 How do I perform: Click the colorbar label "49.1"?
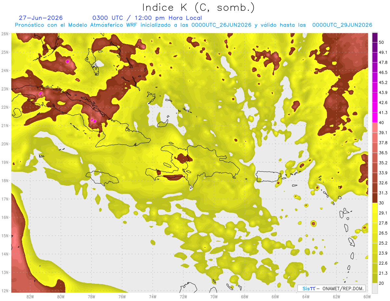pos(383,52)
